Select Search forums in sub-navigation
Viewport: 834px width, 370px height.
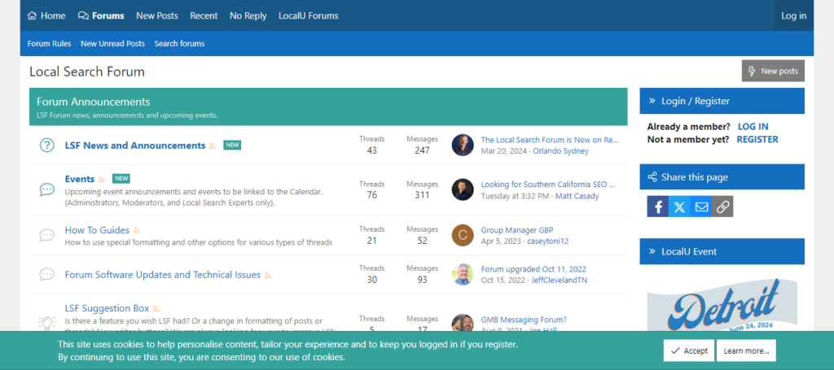point(179,44)
